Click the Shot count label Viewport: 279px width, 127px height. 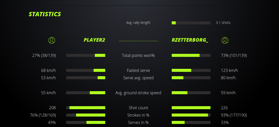(138, 108)
